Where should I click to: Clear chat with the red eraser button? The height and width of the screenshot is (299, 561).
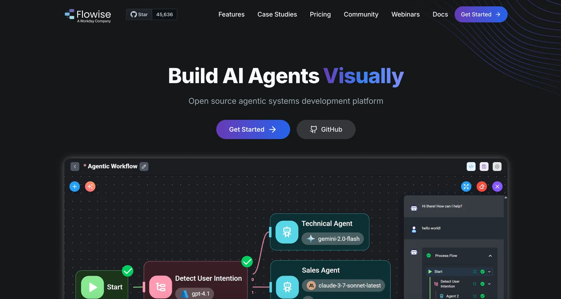click(482, 187)
